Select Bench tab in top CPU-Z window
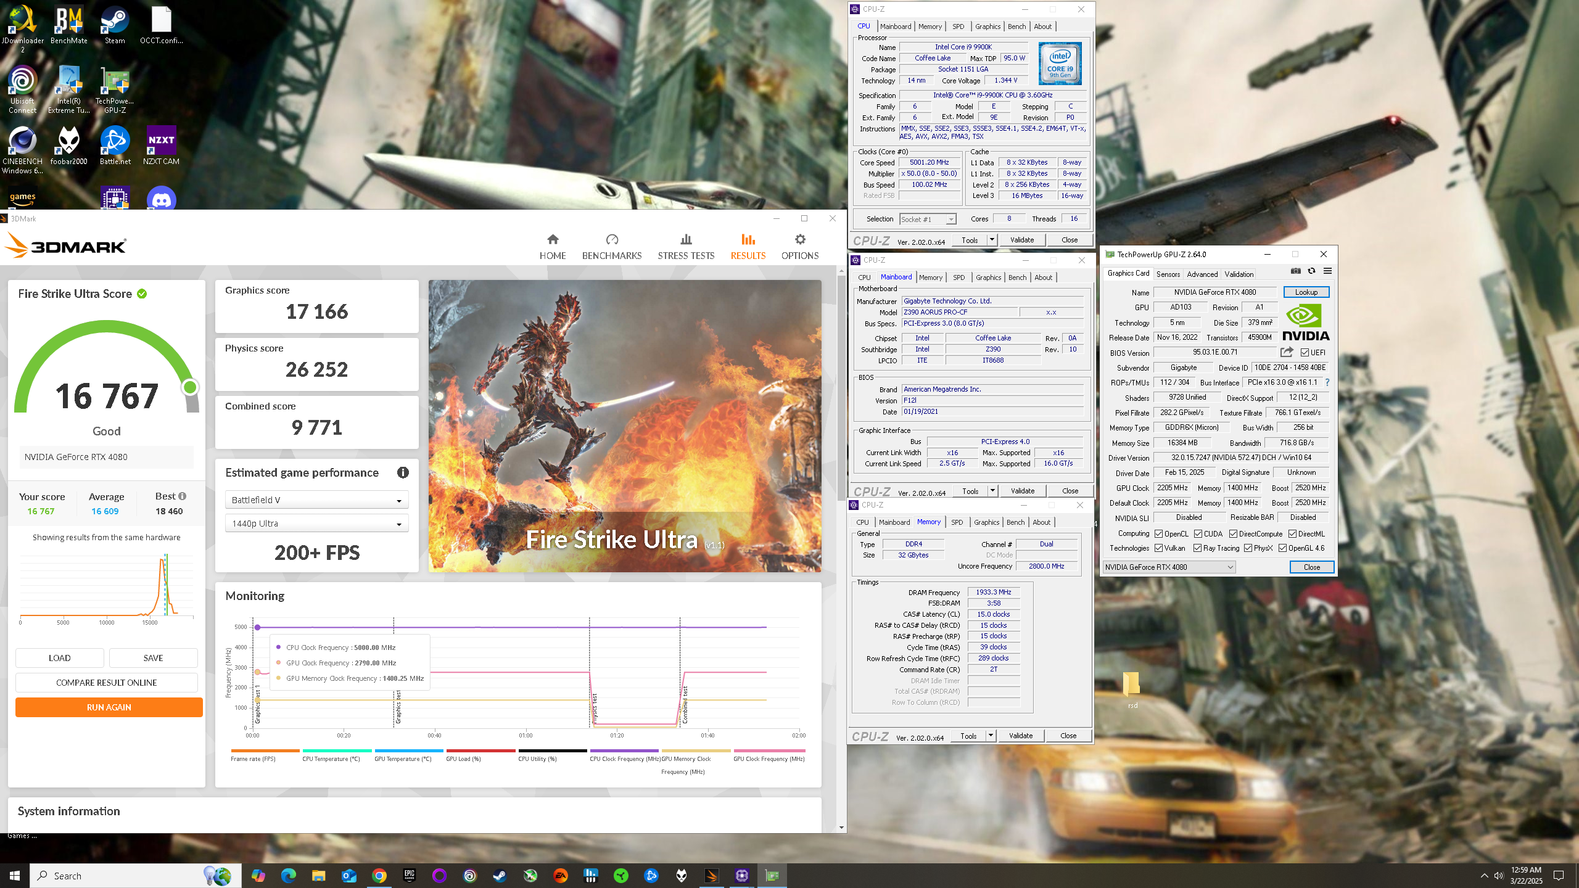The height and width of the screenshot is (888, 1579). pos(1017,27)
